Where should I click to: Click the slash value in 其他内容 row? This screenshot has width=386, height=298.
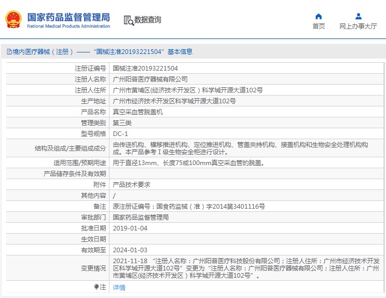tap(114, 196)
